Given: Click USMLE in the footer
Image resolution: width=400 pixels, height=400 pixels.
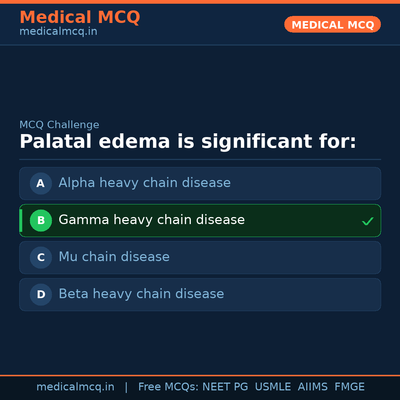Looking at the screenshot, I should pyautogui.click(x=273, y=387).
